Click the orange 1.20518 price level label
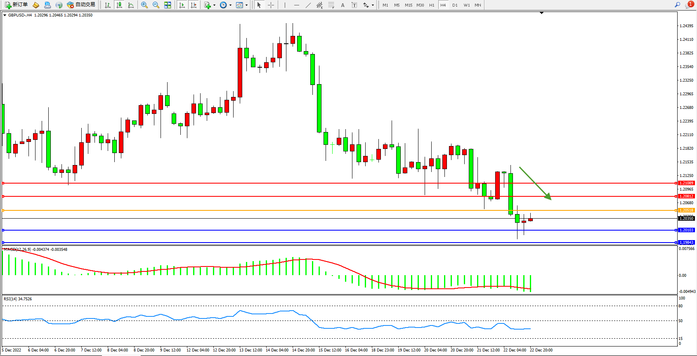The width and height of the screenshot is (697, 356). [686, 210]
